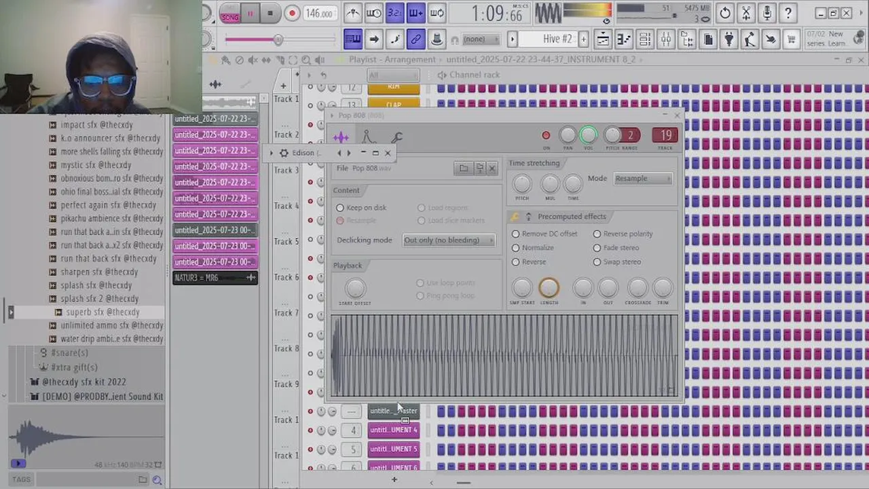Viewport: 869px width, 489px height.
Task: Select envelope/instrument tab in Pop 808
Action: pyautogui.click(x=367, y=138)
